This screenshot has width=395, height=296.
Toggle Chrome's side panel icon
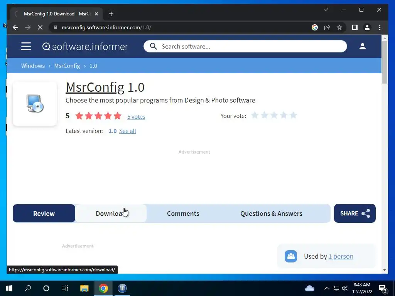[x=355, y=27]
